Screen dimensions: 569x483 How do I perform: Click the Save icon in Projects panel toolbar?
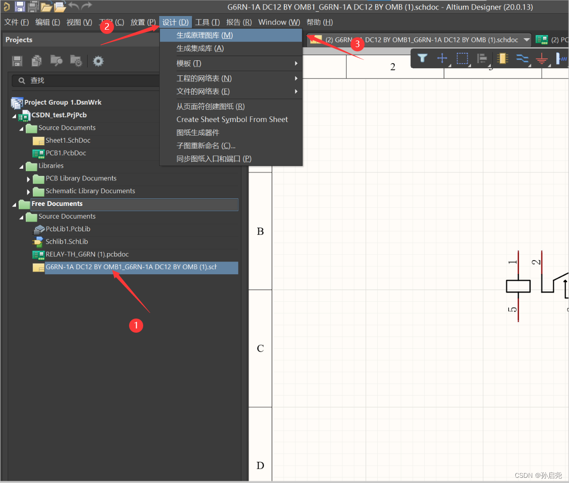coord(17,61)
